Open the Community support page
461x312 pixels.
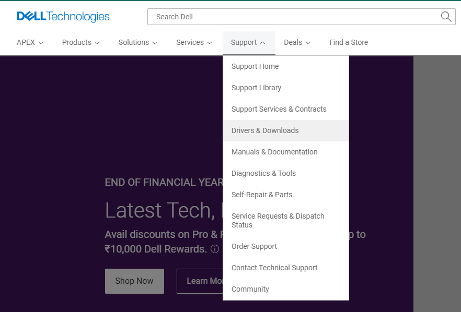click(250, 289)
